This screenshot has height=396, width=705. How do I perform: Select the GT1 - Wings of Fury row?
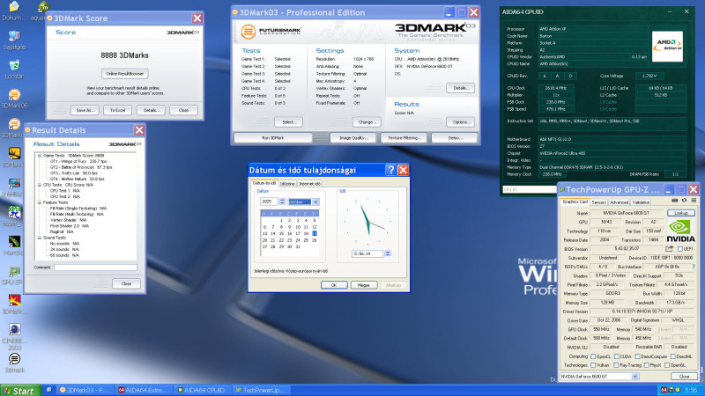[78, 162]
